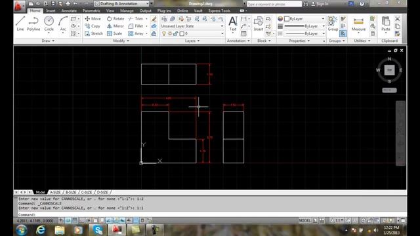Click the Fillet command
The image size is (420, 236).
click(x=136, y=26)
